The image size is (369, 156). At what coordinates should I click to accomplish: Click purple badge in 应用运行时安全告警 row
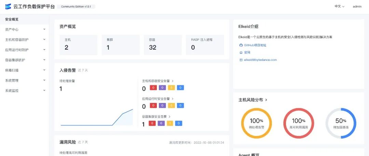tap(162, 106)
